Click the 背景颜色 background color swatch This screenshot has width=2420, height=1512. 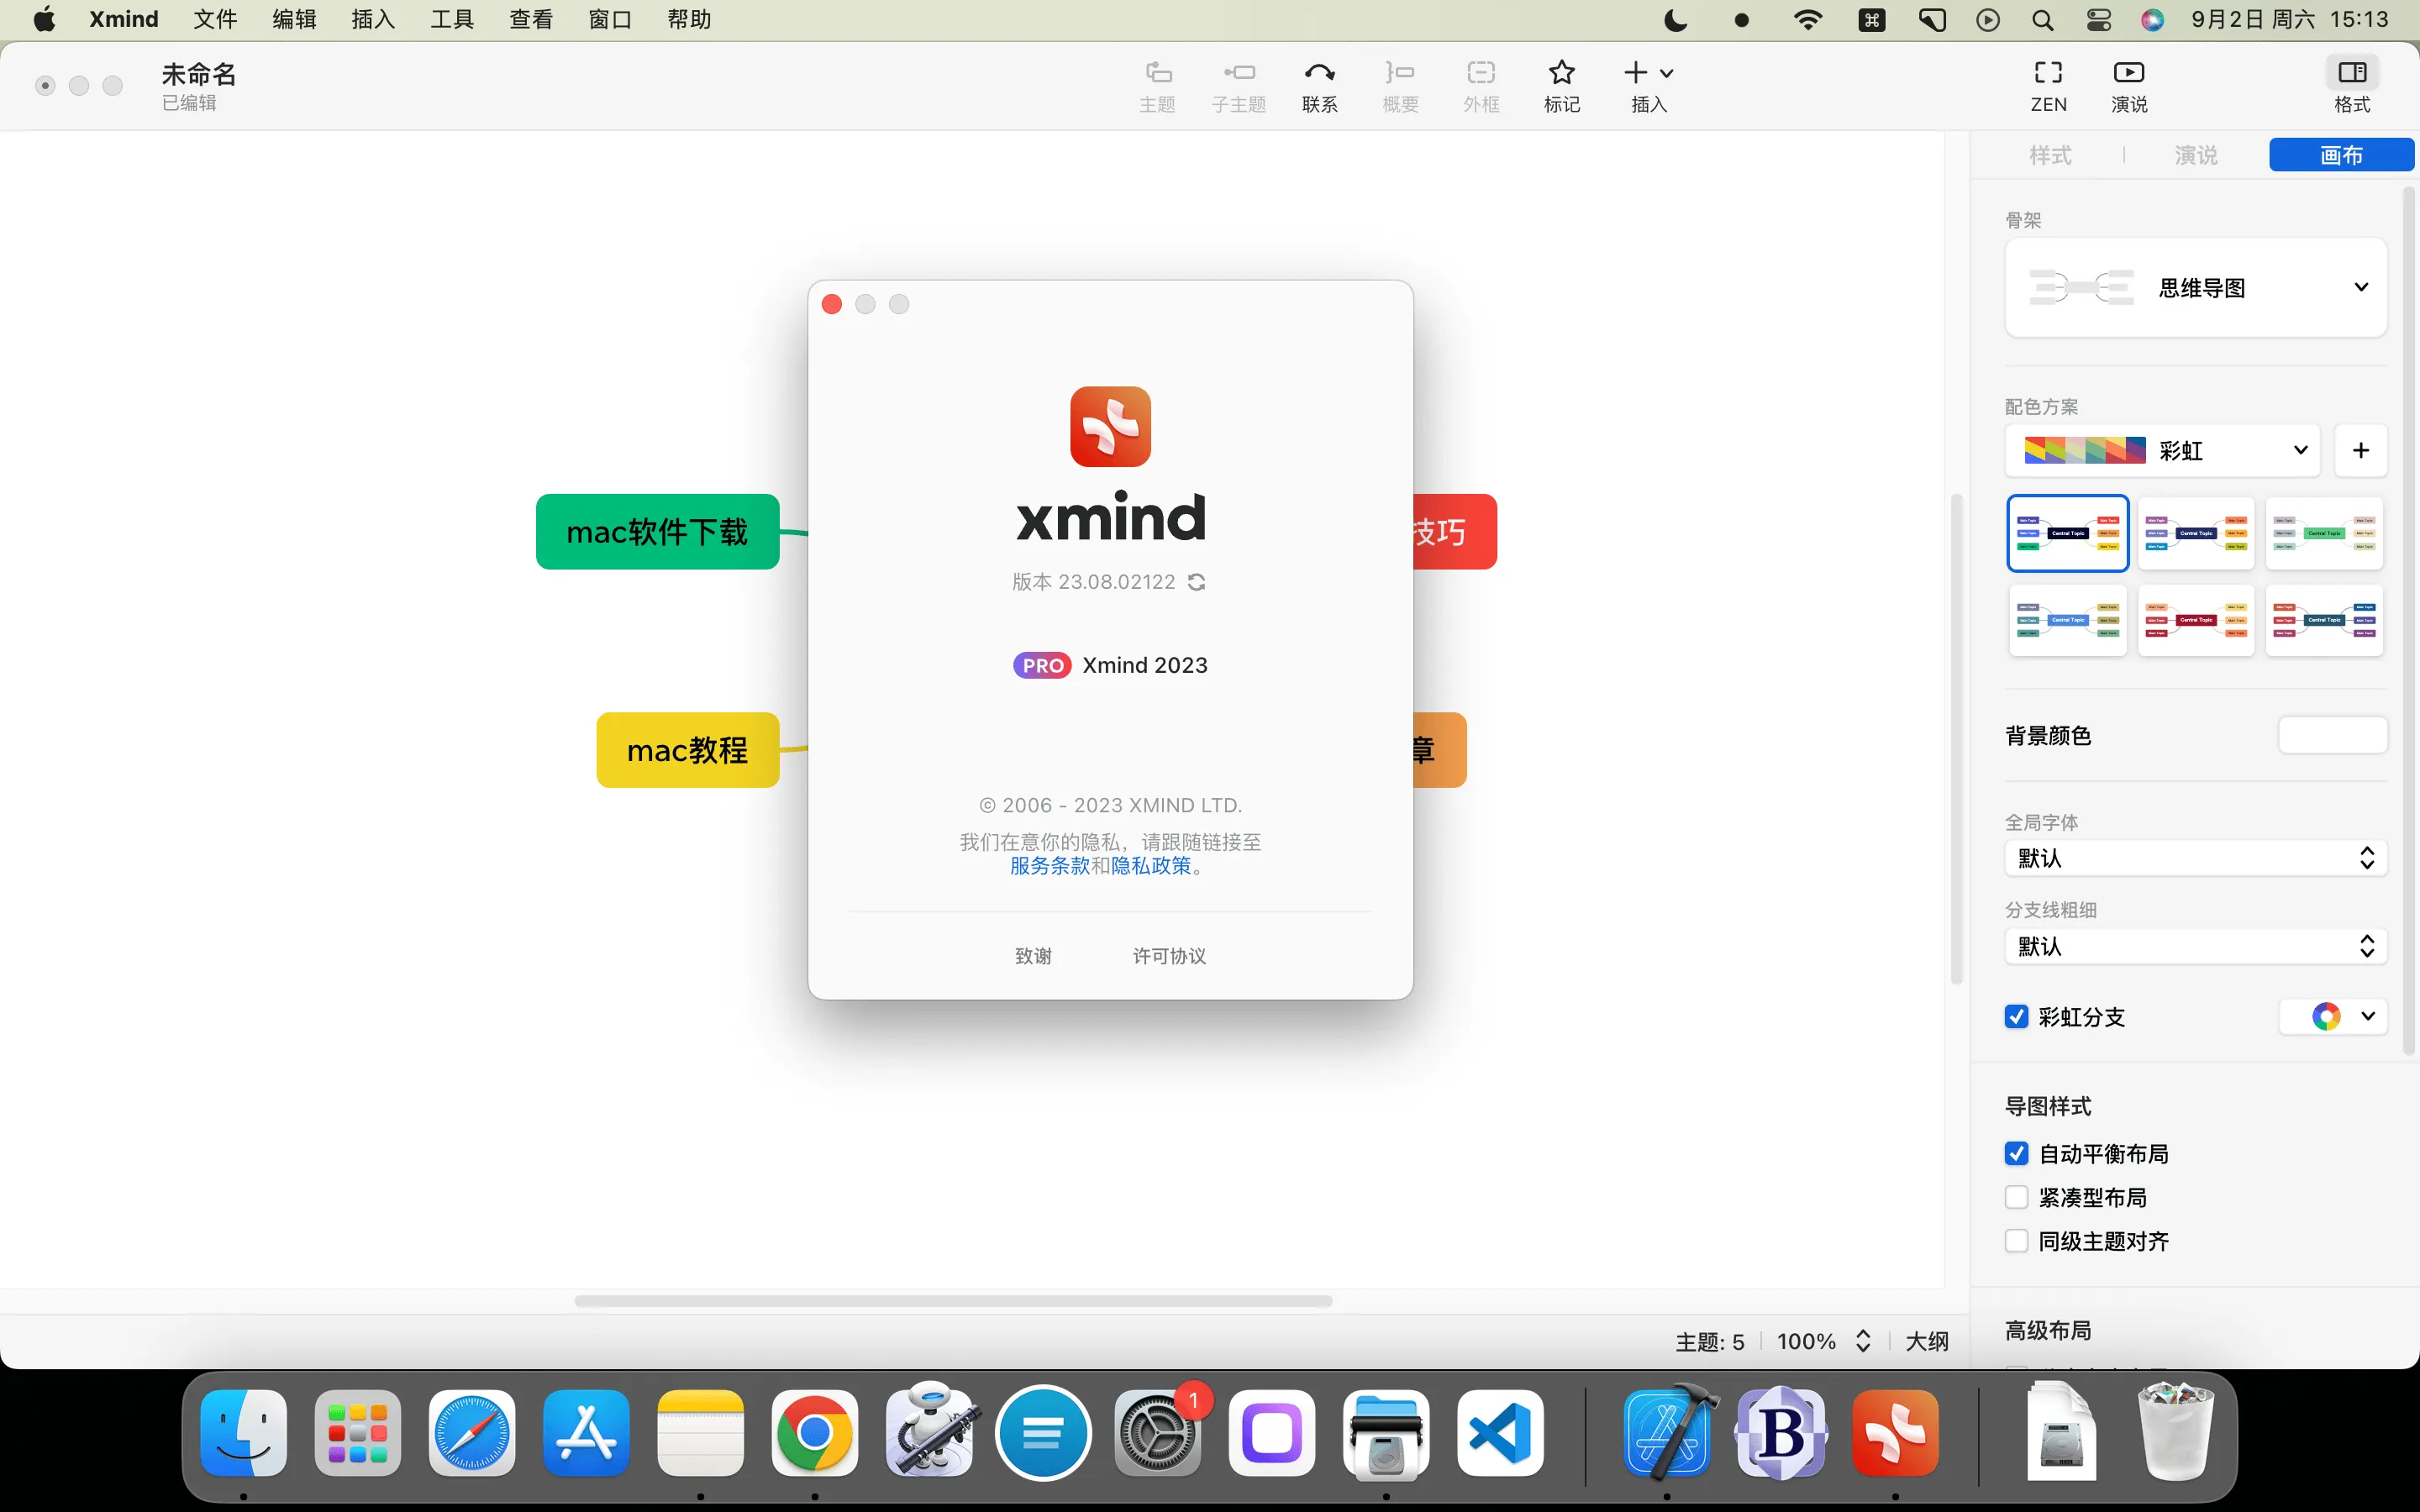tap(2331, 736)
